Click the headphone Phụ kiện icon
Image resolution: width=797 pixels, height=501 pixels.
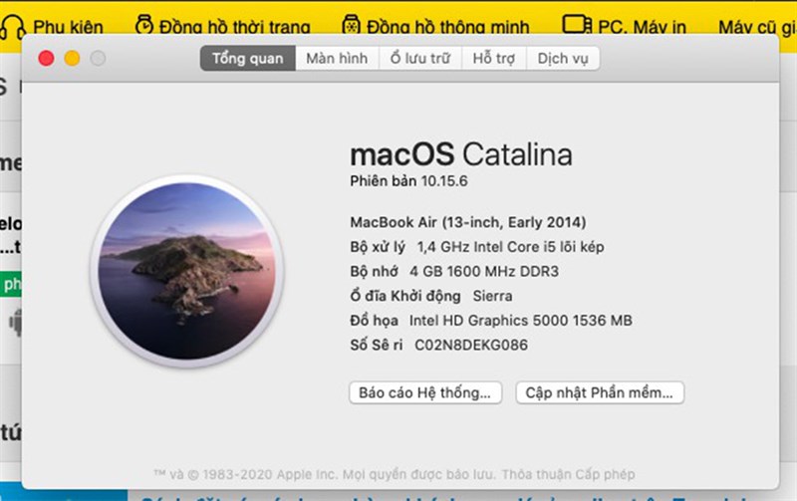click(x=13, y=26)
